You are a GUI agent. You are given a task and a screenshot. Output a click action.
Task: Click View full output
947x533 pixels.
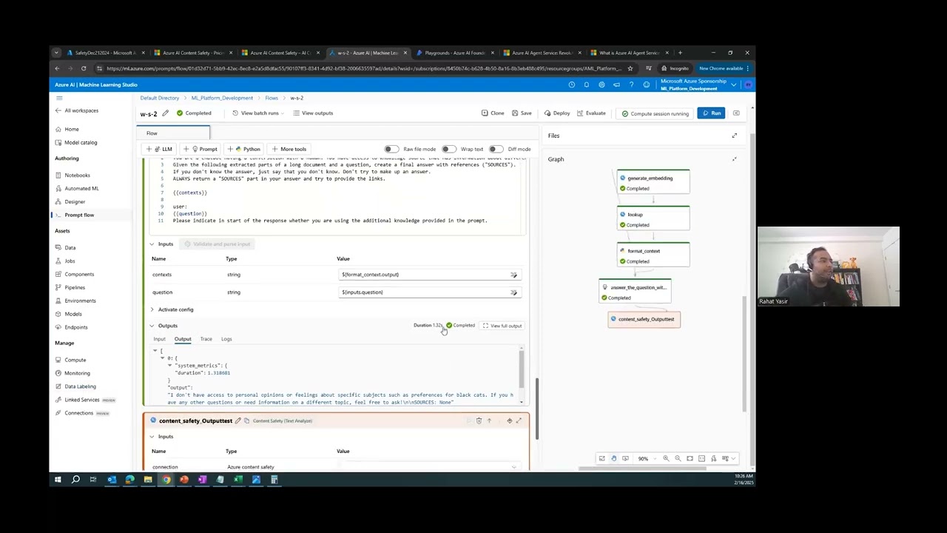click(x=502, y=326)
